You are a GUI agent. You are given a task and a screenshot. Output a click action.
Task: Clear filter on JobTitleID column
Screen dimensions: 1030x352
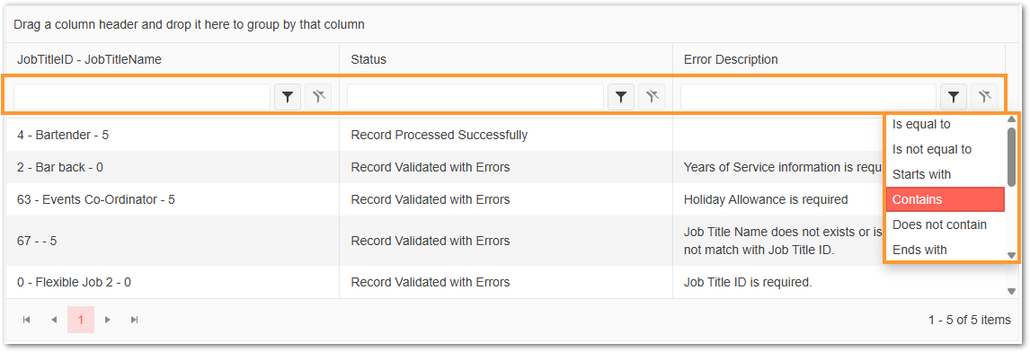pyautogui.click(x=318, y=97)
